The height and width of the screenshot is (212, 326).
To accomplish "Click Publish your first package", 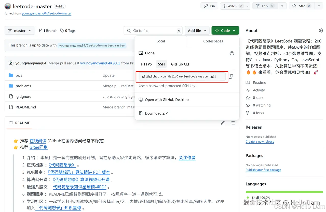I will click(263, 170).
